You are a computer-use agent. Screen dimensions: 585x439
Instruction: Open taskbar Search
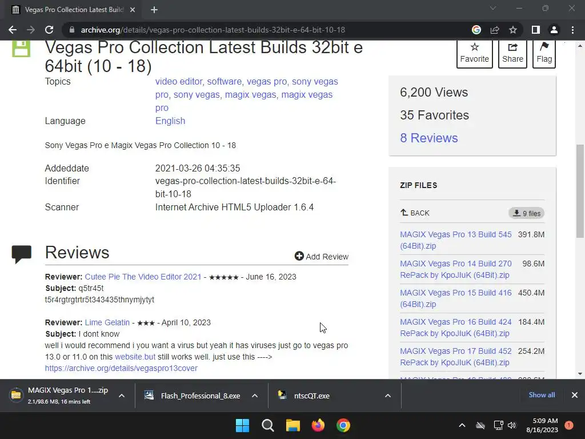tap(268, 425)
